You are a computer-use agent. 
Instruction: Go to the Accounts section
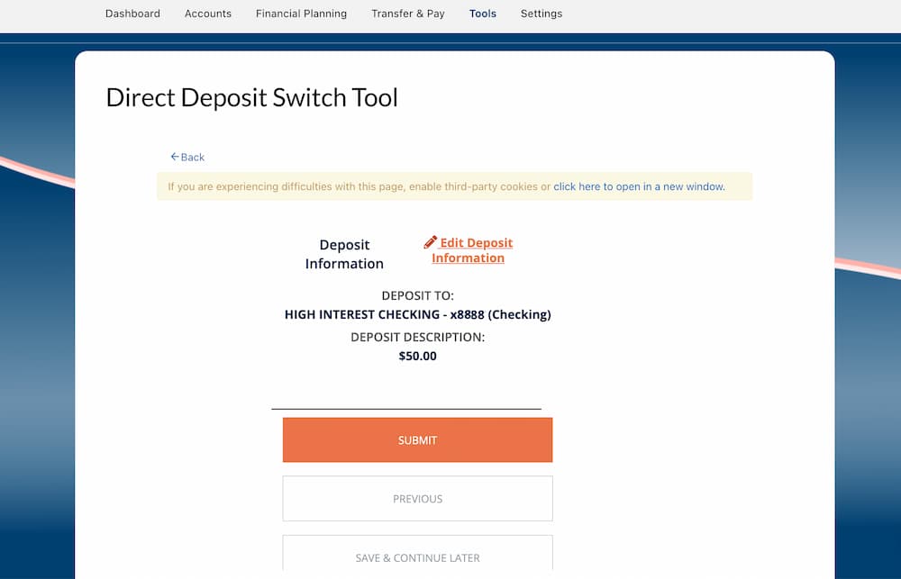[x=208, y=14]
